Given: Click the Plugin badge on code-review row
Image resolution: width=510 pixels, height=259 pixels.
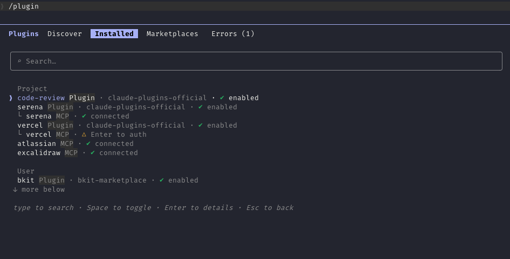Looking at the screenshot, I should (x=82, y=98).
